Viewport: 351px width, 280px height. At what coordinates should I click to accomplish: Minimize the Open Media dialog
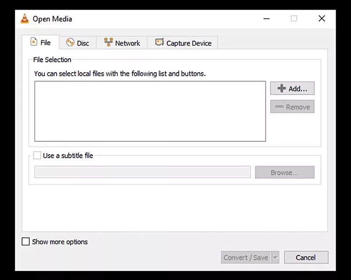(x=266, y=18)
